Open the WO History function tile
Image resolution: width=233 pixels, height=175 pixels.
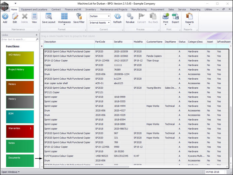point(20,58)
